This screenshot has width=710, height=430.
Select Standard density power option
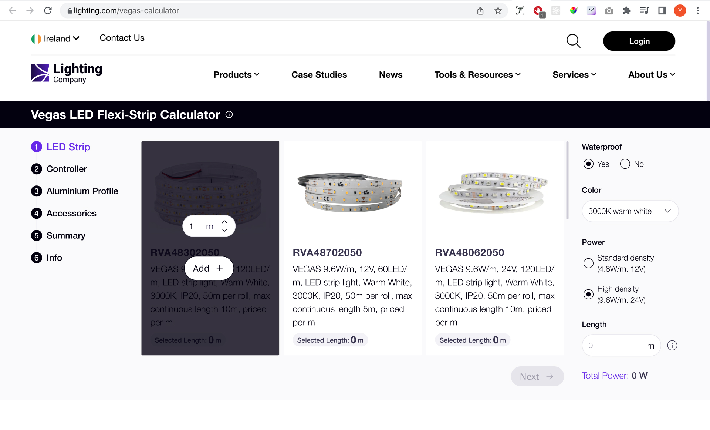pos(588,263)
